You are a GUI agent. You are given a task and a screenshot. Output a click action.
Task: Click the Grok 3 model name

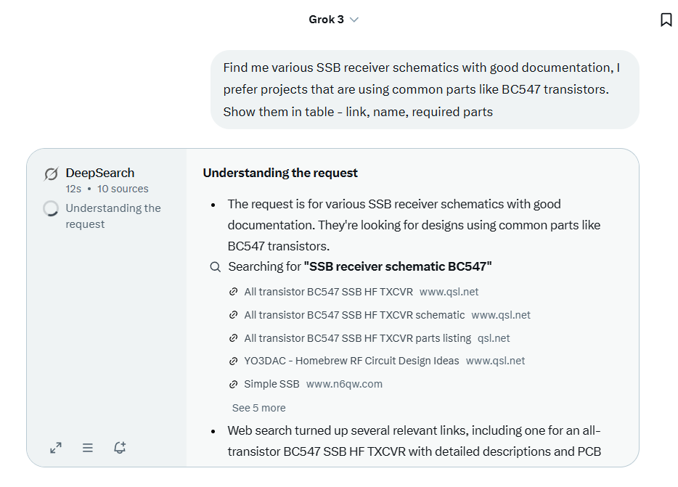click(326, 20)
